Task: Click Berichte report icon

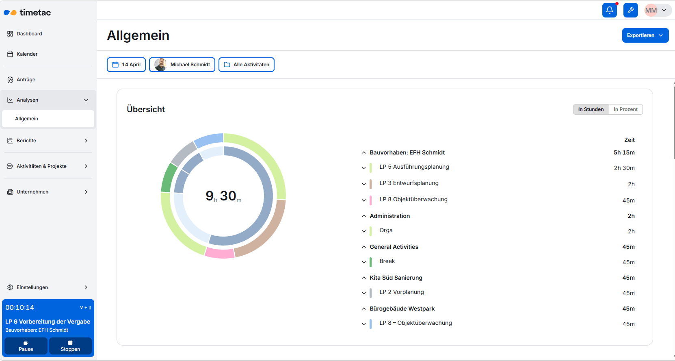Action: click(x=10, y=141)
